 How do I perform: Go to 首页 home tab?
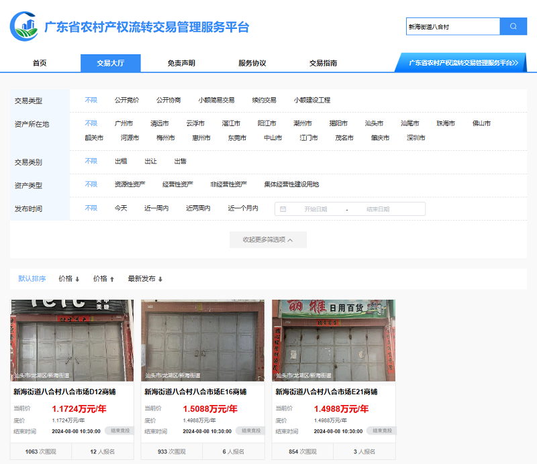tap(40, 63)
